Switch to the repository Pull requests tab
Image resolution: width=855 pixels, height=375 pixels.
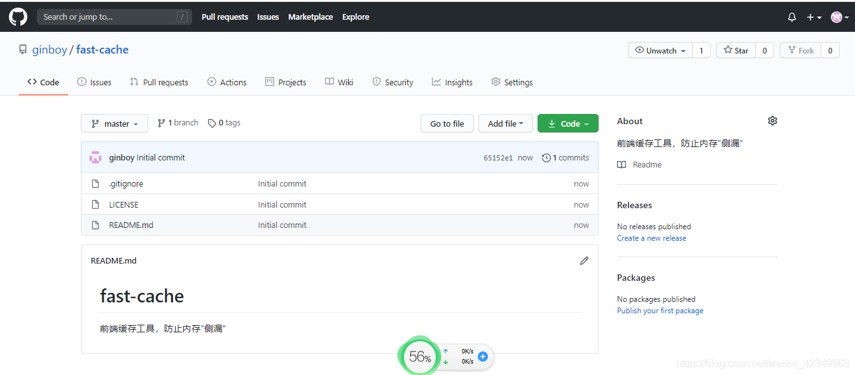159,82
